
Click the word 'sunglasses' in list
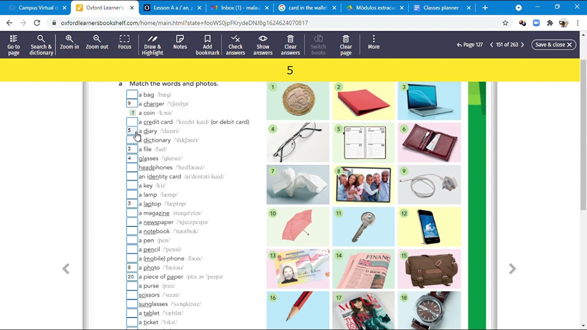(153, 304)
